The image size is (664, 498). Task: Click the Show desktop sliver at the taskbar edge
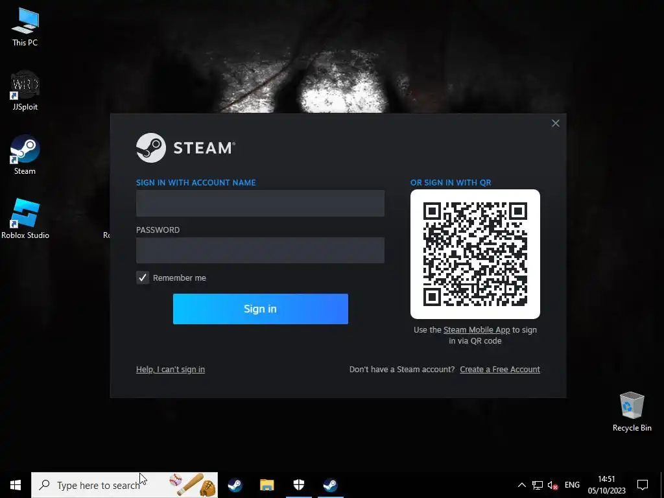coord(662,485)
